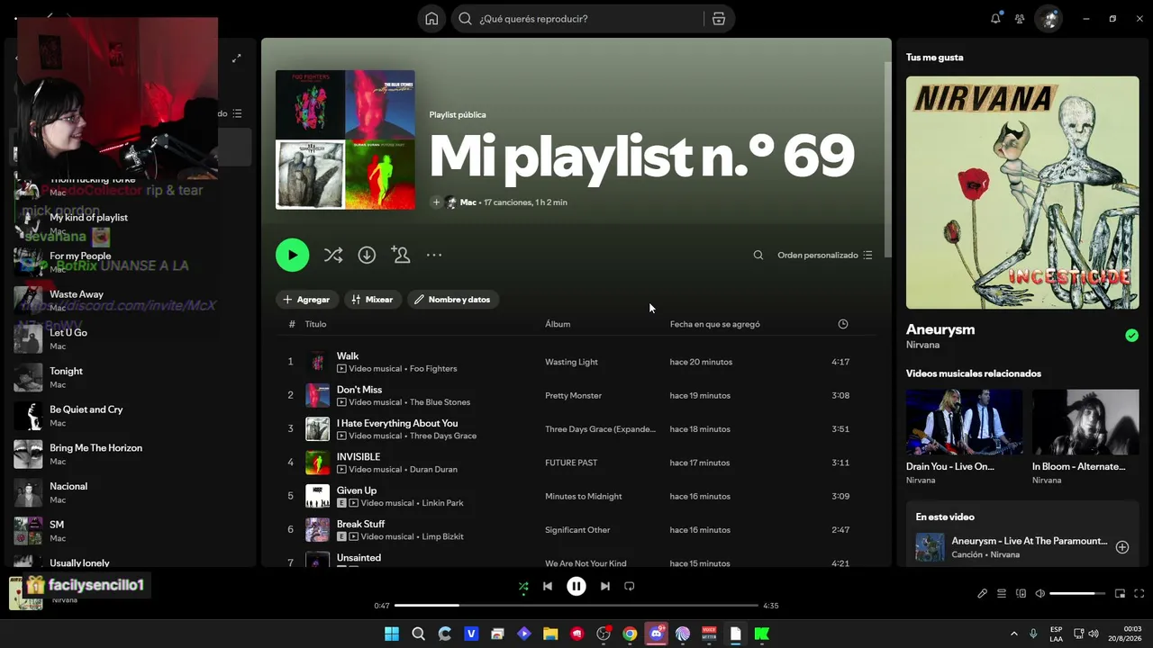
Task: Open the user profile avatar menu
Action: [x=1049, y=19]
